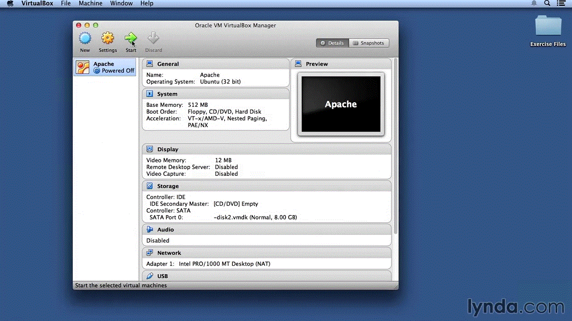
Task: Click the Preview section monitor icon
Action: (x=298, y=64)
